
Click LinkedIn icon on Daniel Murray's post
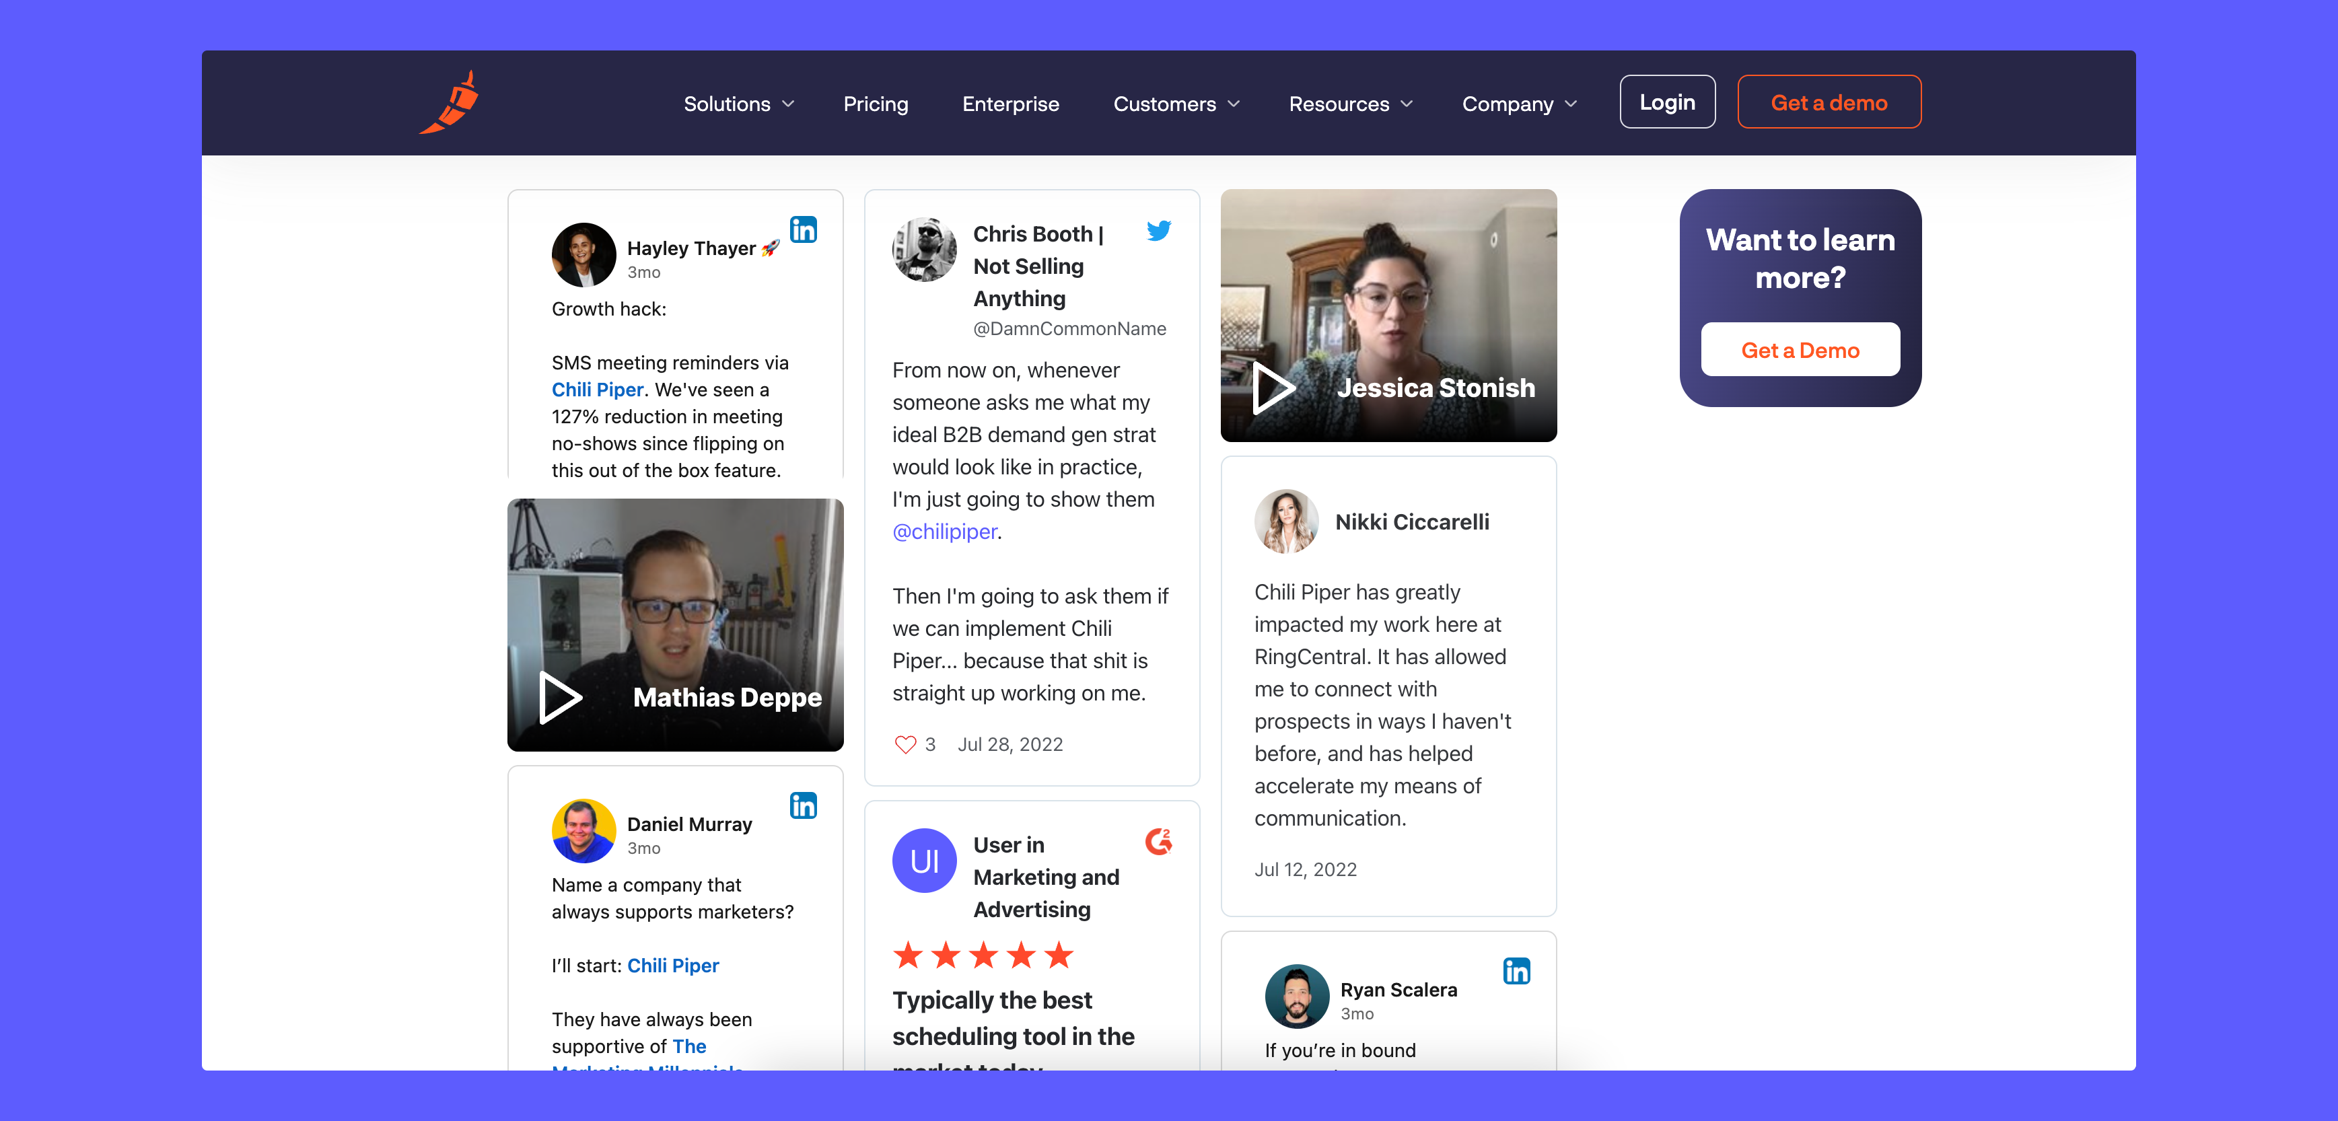(804, 805)
